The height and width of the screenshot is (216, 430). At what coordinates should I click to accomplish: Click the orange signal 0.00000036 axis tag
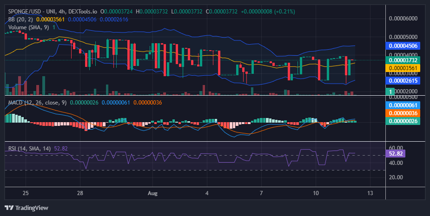pyautogui.click(x=403, y=113)
